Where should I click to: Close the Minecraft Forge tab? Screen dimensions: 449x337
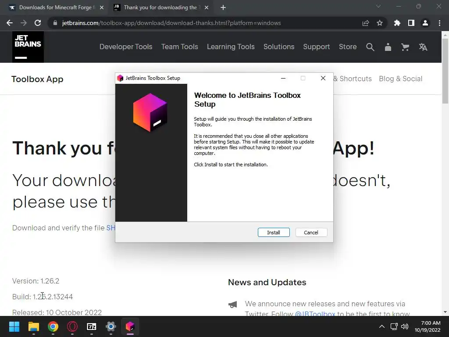[102, 8]
